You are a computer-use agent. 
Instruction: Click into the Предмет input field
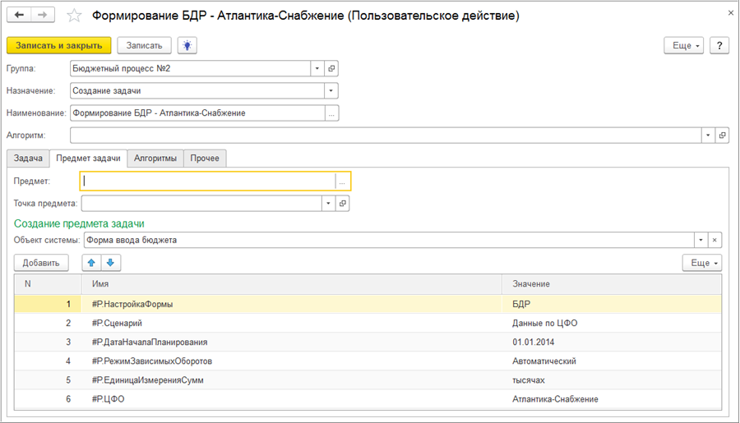tap(207, 181)
